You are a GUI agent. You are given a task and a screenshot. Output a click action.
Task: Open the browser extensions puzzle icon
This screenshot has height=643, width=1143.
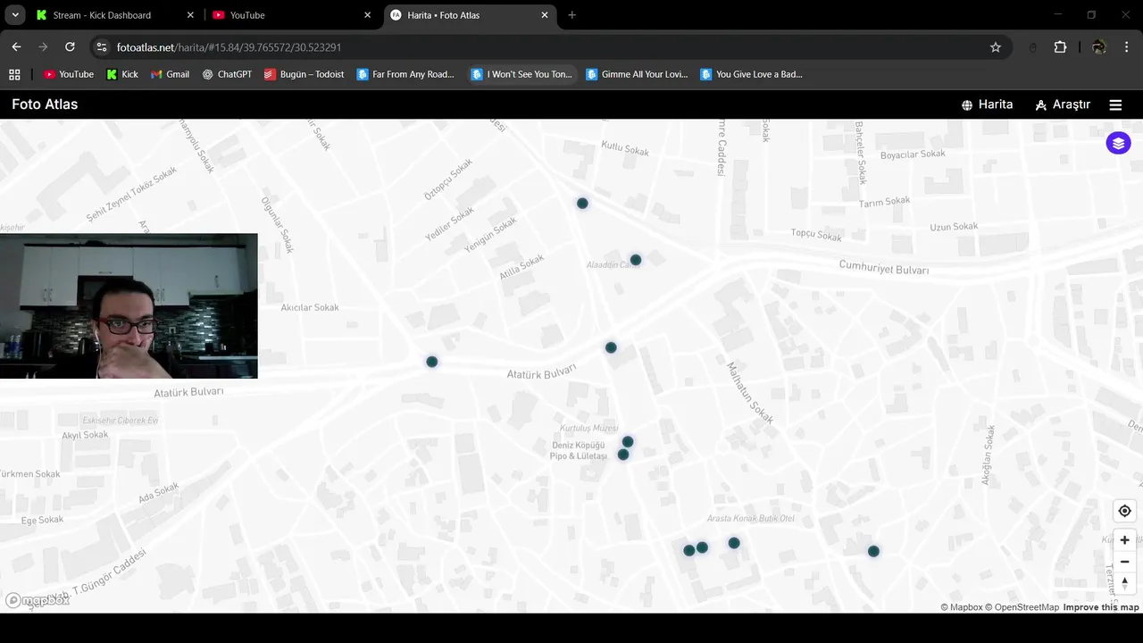[1060, 47]
